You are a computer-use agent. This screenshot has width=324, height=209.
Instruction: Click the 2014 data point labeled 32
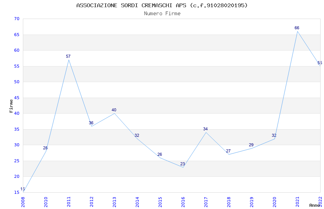click(x=137, y=139)
